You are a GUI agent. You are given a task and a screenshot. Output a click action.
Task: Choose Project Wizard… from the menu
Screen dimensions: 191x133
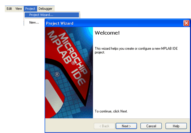pos(52,15)
